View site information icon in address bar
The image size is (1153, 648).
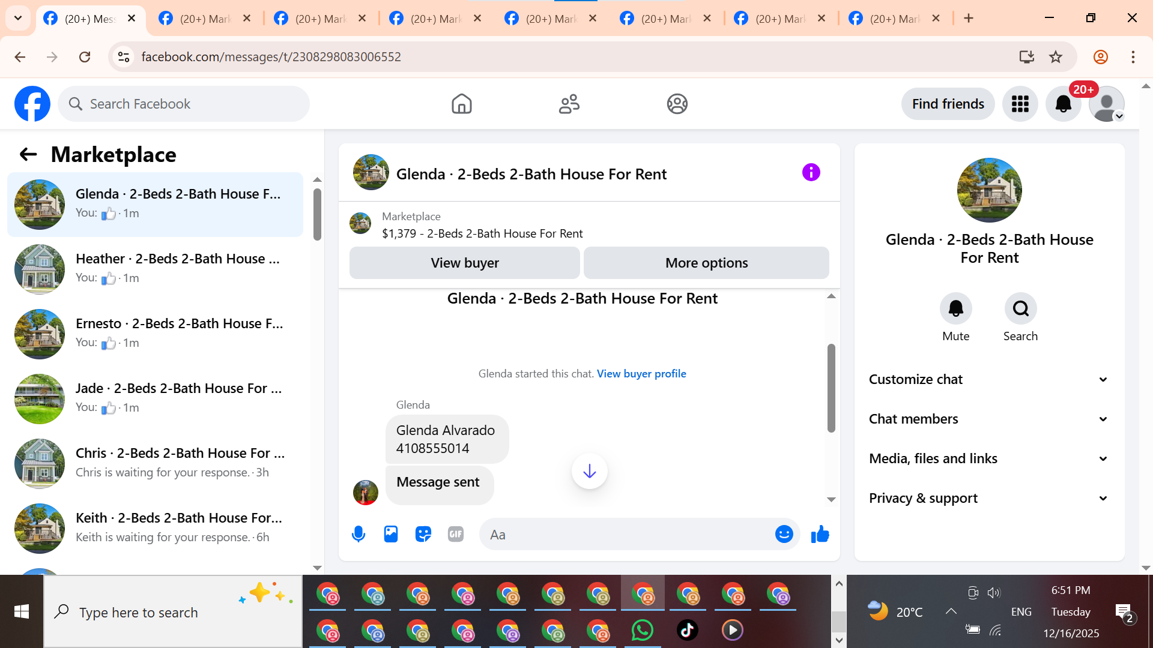[124, 57]
